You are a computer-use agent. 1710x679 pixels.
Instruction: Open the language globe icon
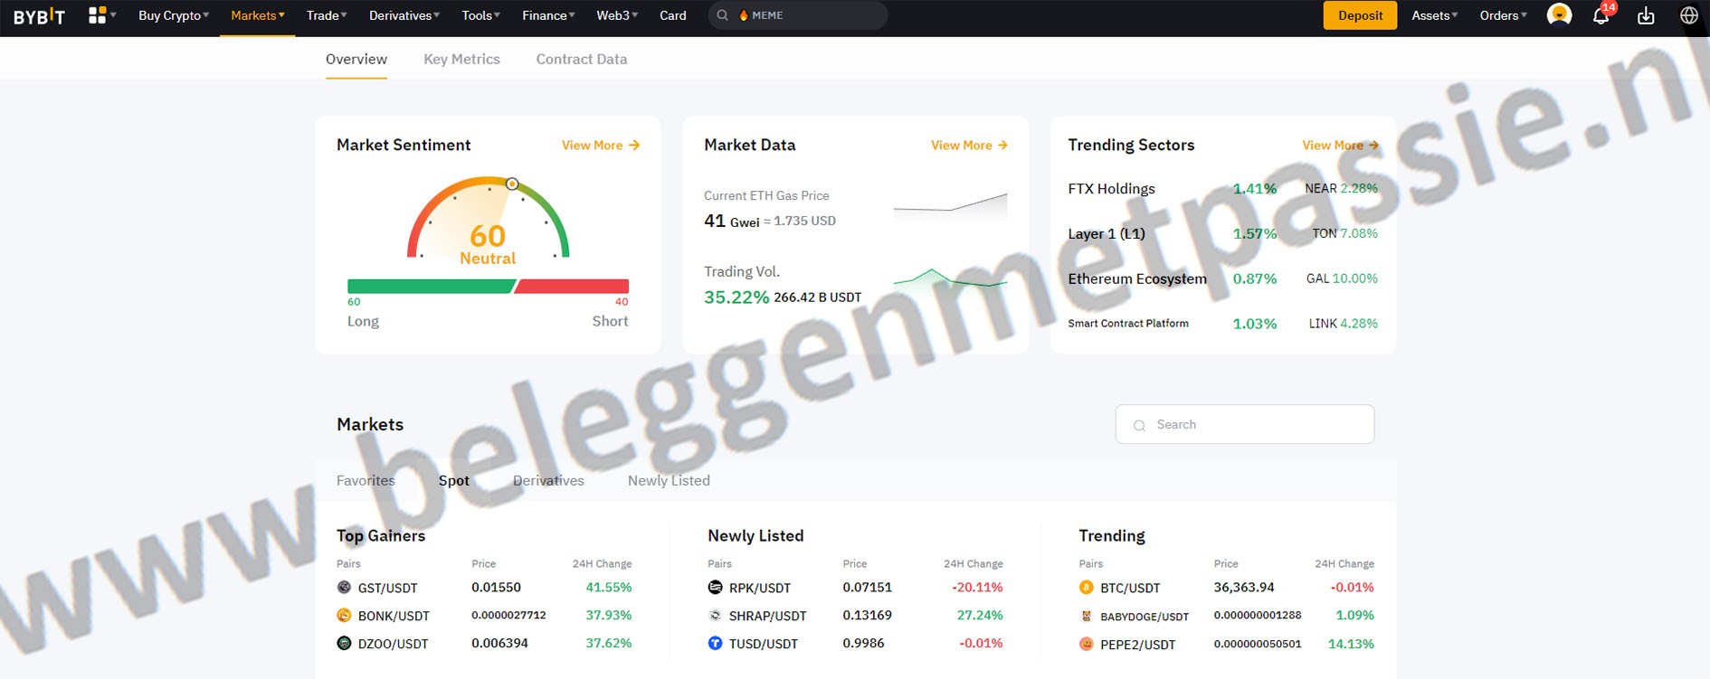tap(1688, 15)
